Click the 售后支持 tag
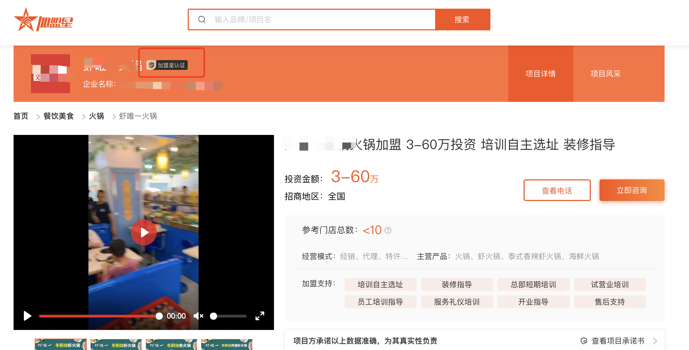689x350 pixels. 610,302
